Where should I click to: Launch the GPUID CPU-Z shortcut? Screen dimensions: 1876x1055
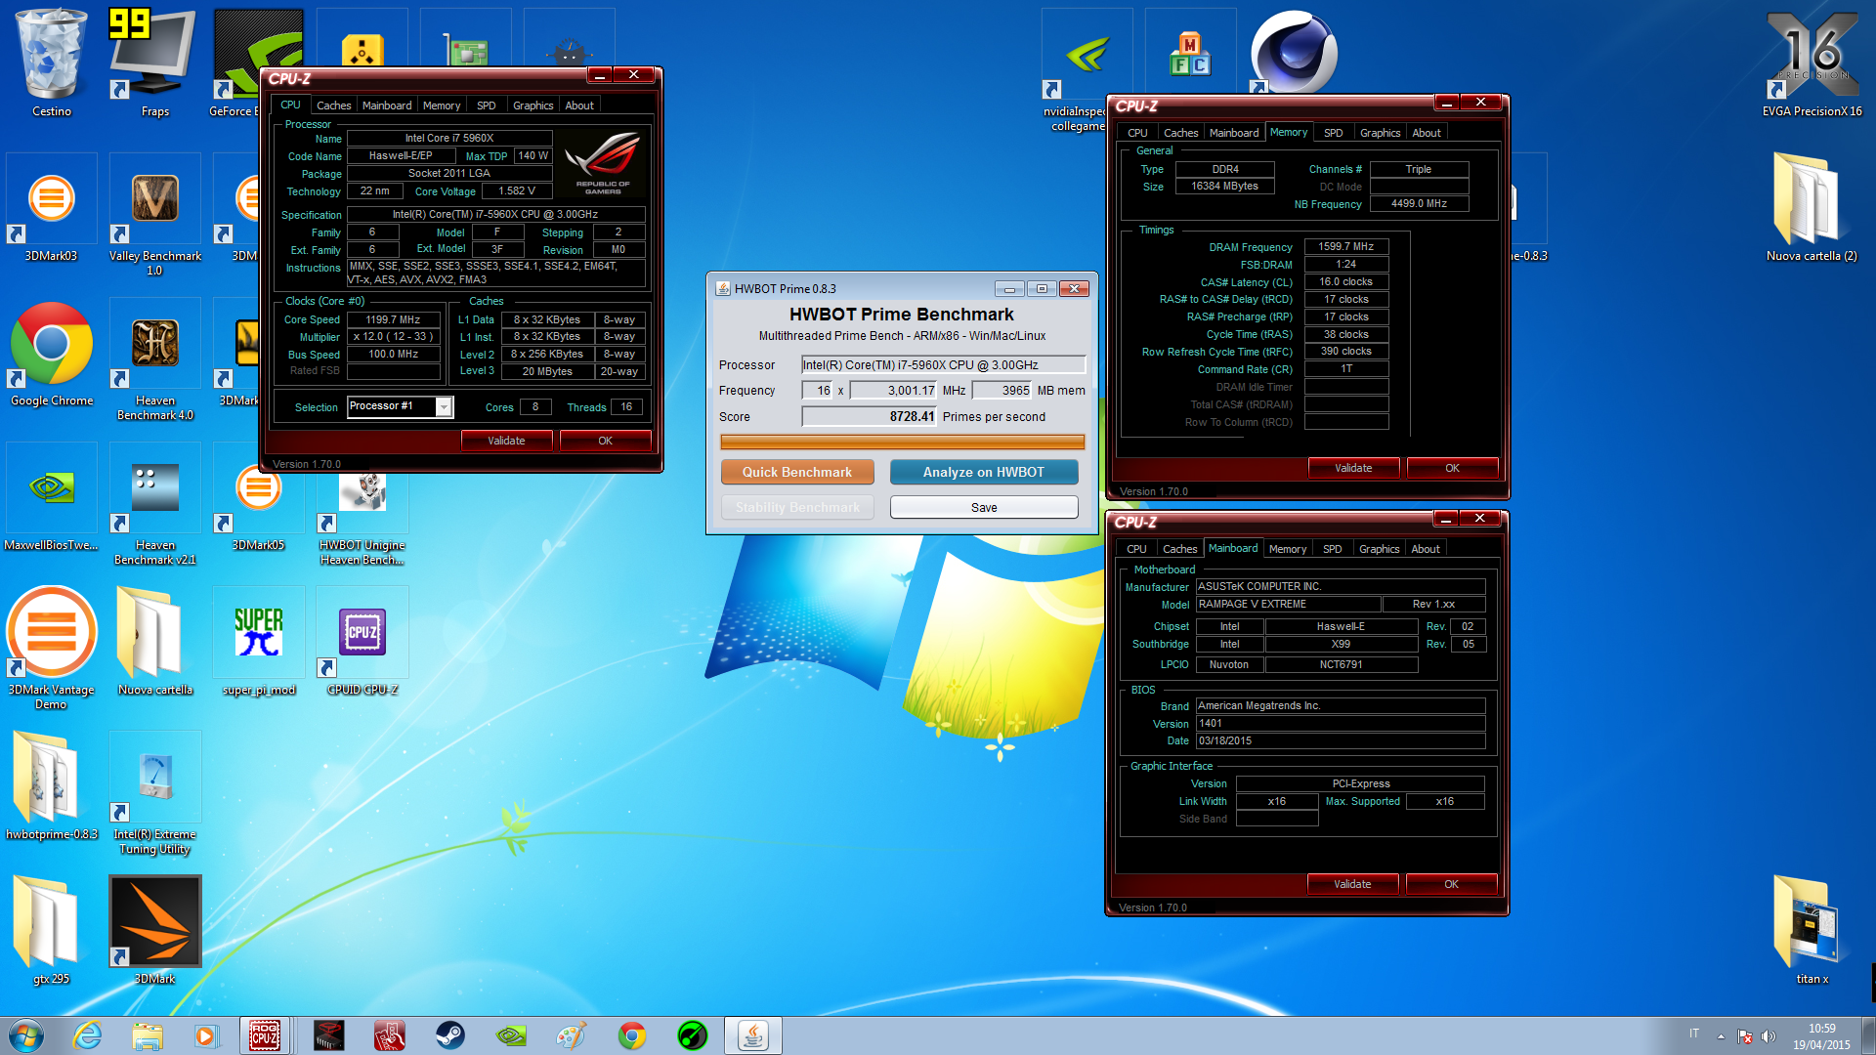tap(362, 643)
